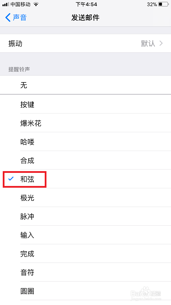Select the 爆米花 alert tone
This screenshot has height=305, width=171.
[85, 123]
